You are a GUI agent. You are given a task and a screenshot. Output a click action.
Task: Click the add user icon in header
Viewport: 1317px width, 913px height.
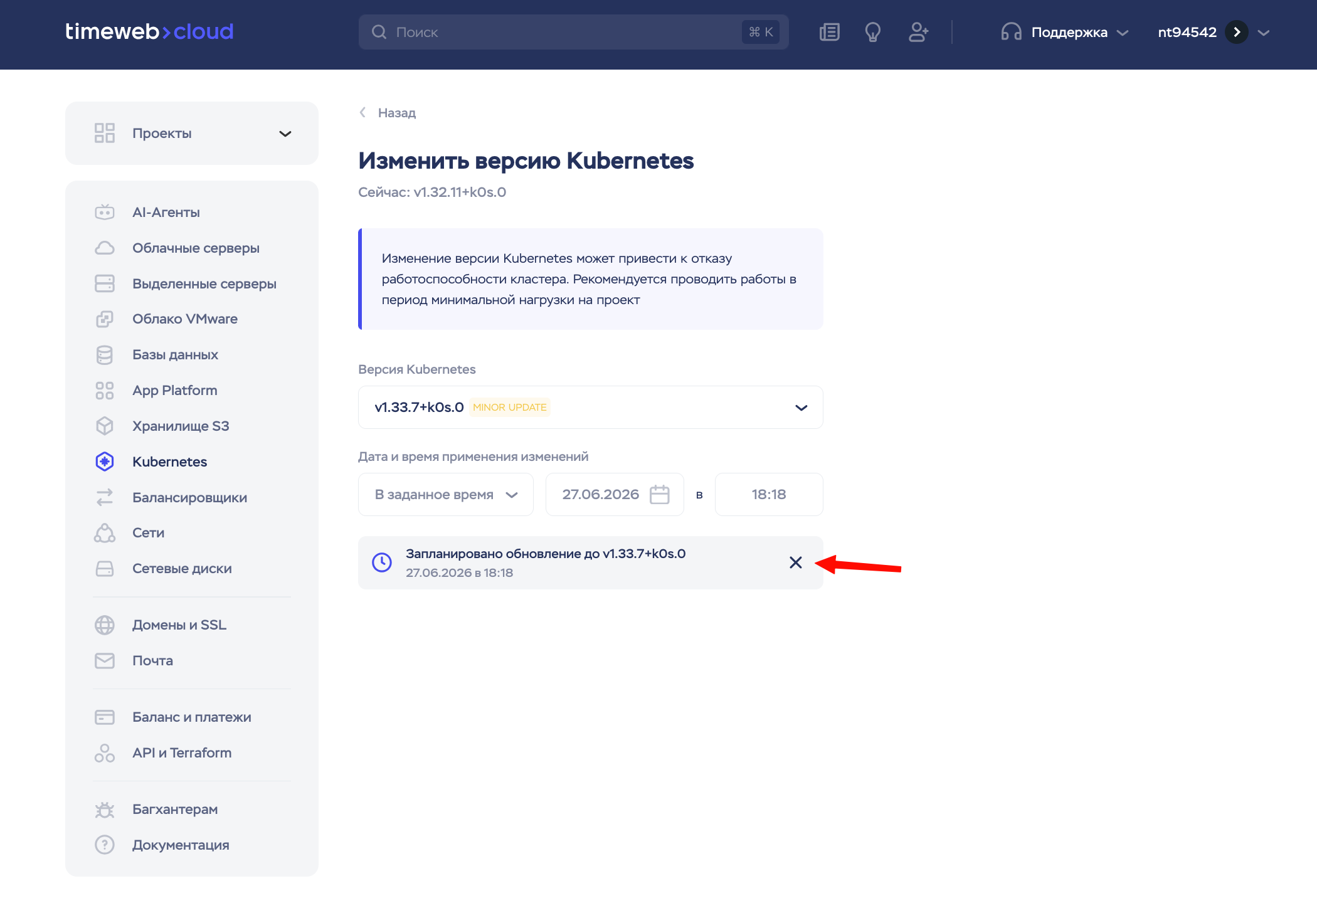pos(918,32)
